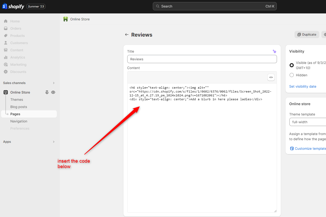The width and height of the screenshot is (326, 217).
Task: Go back using the arrow beside Reviews
Action: 127,35
